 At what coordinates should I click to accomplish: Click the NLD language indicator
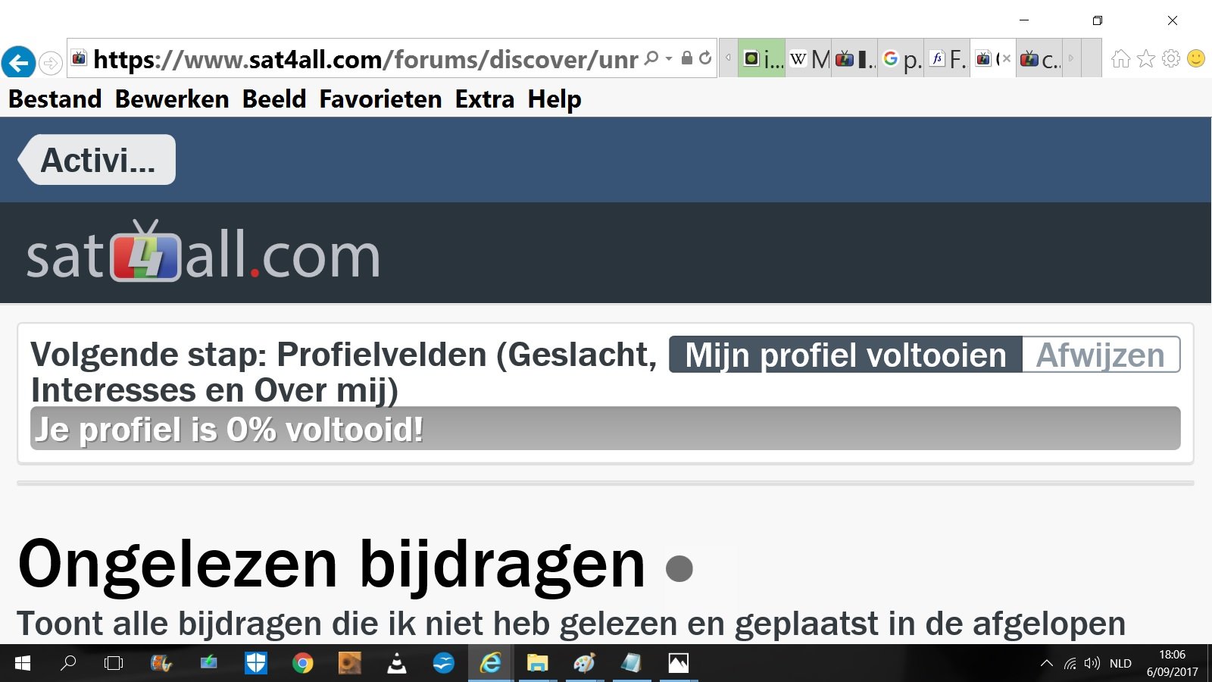(1120, 664)
